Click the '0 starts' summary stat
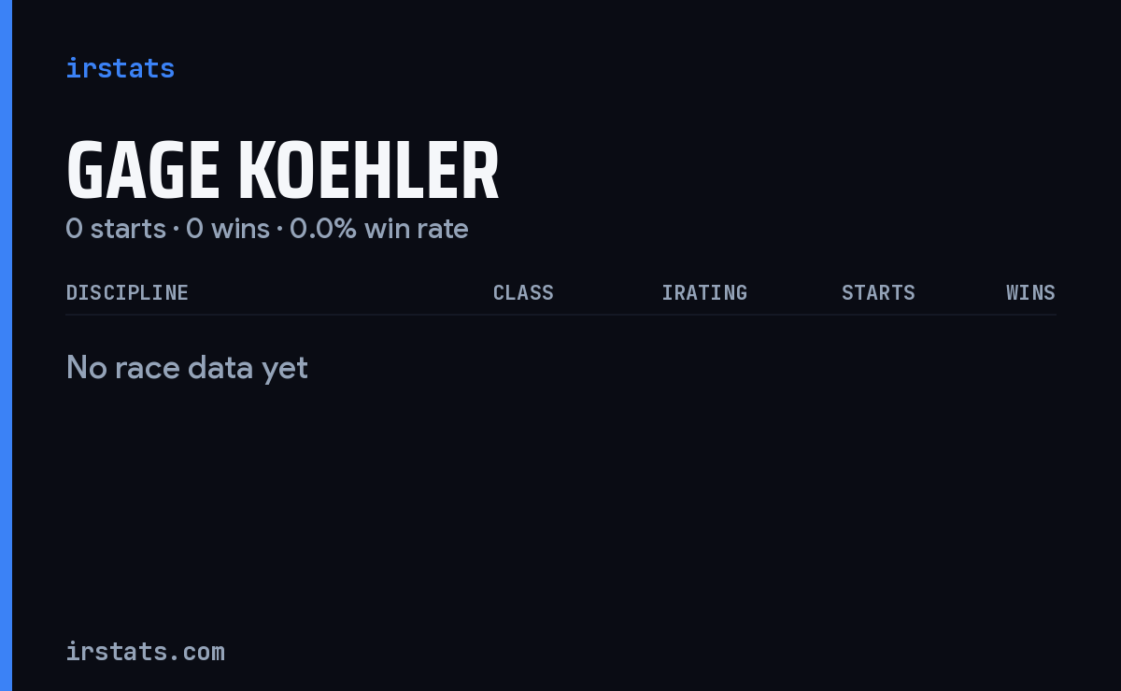Image resolution: width=1121 pixels, height=691 pixels. 116,229
